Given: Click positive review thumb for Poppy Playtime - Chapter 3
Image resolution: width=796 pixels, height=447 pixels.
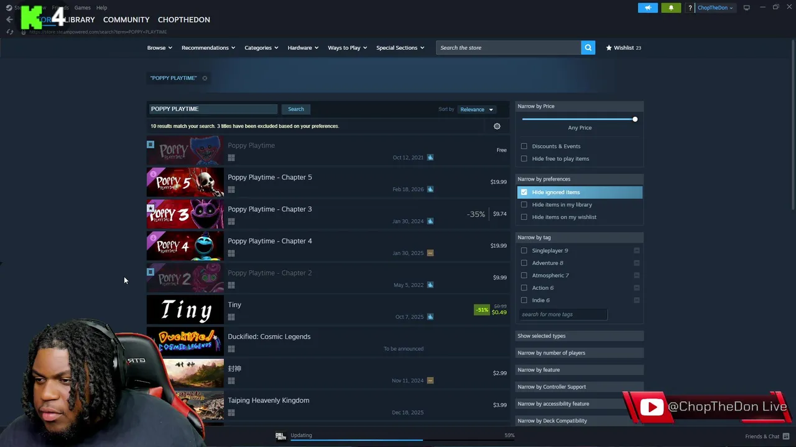Looking at the screenshot, I should pos(430,221).
